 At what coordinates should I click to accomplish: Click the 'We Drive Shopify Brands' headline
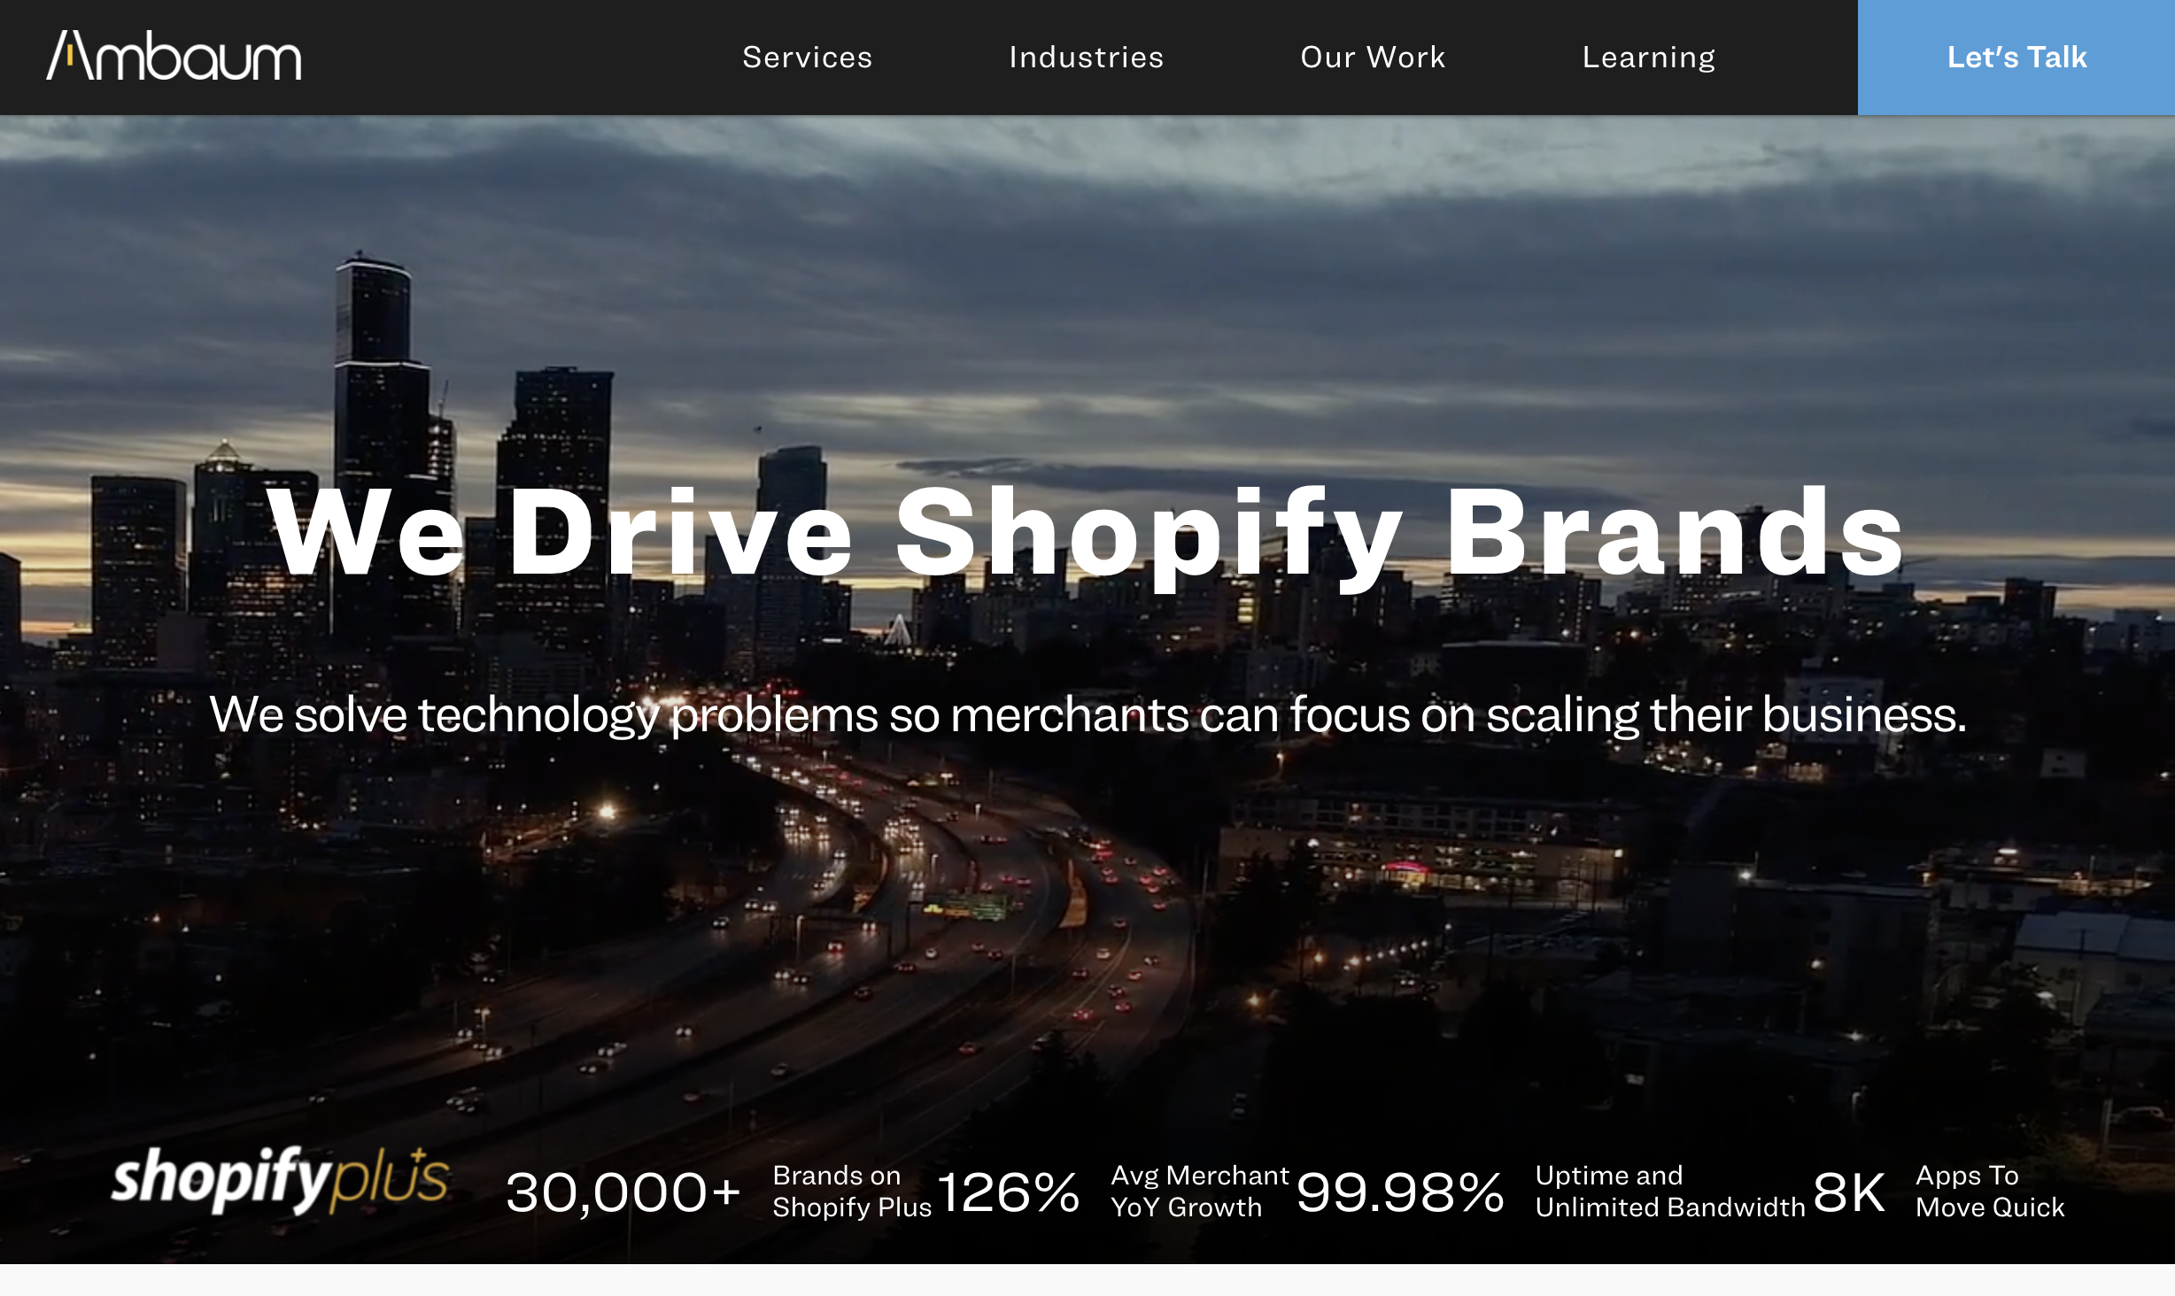(x=1086, y=535)
